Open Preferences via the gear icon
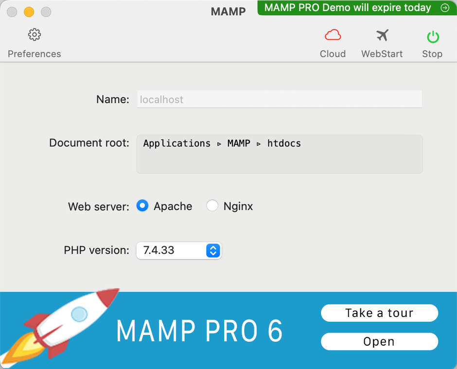The image size is (457, 369). (x=34, y=35)
